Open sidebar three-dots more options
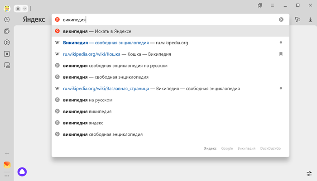The height and width of the screenshot is (181, 317). click(7, 176)
